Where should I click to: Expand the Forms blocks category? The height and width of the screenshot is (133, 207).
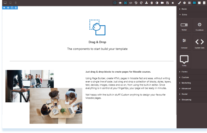click(192, 72)
